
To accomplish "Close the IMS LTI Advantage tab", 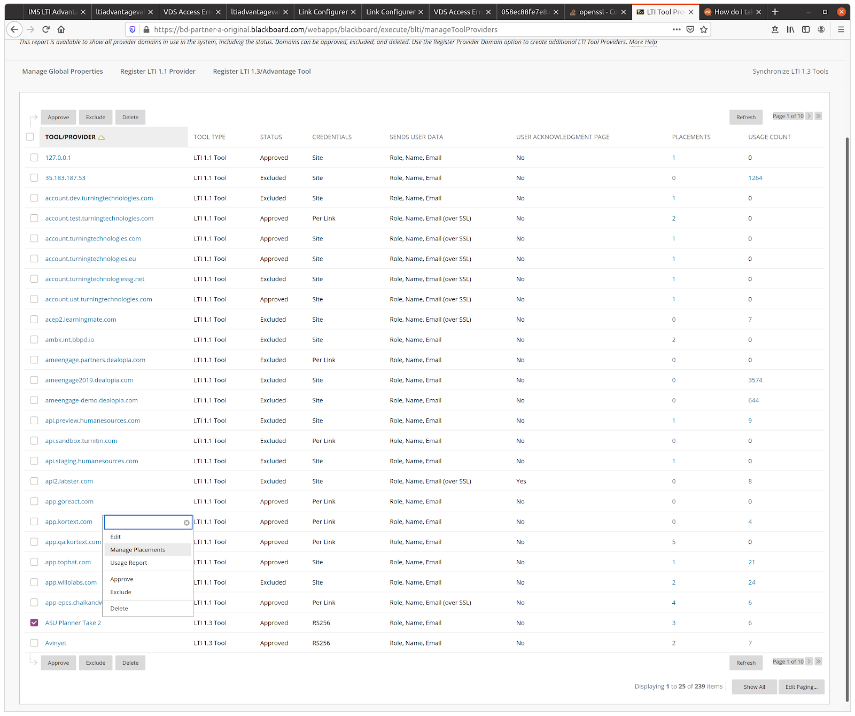I will click(83, 12).
